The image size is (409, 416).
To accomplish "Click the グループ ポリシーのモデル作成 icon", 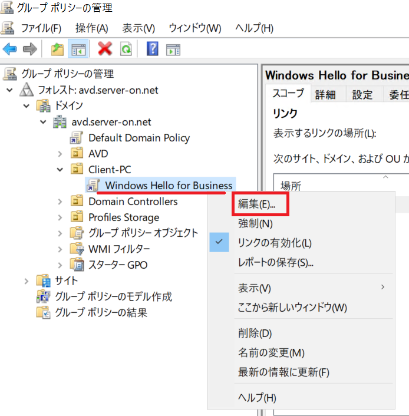I will (x=43, y=296).
